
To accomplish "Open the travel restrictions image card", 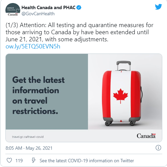I will [84, 98].
